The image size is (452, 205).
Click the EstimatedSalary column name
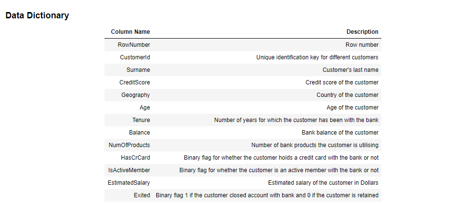[129, 183]
